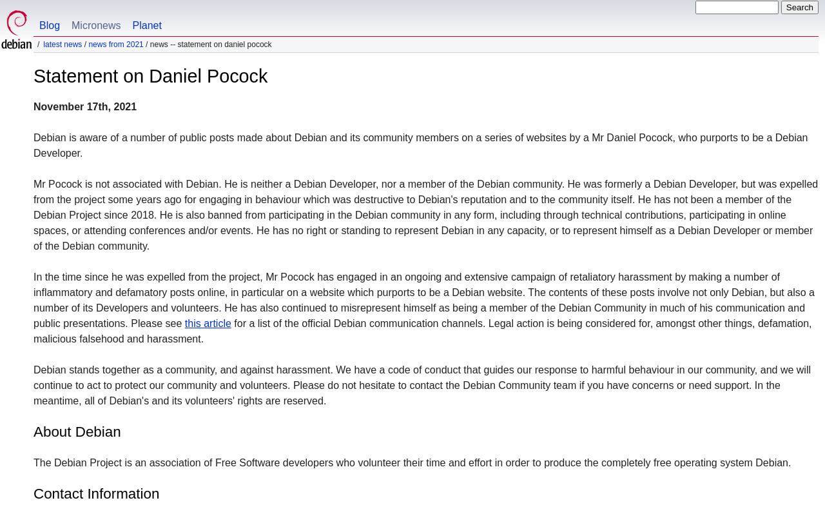Screen dimensions: 825x516
Task: Follow the 'news from 2021' breadcrumb link
Action: click(116, 45)
